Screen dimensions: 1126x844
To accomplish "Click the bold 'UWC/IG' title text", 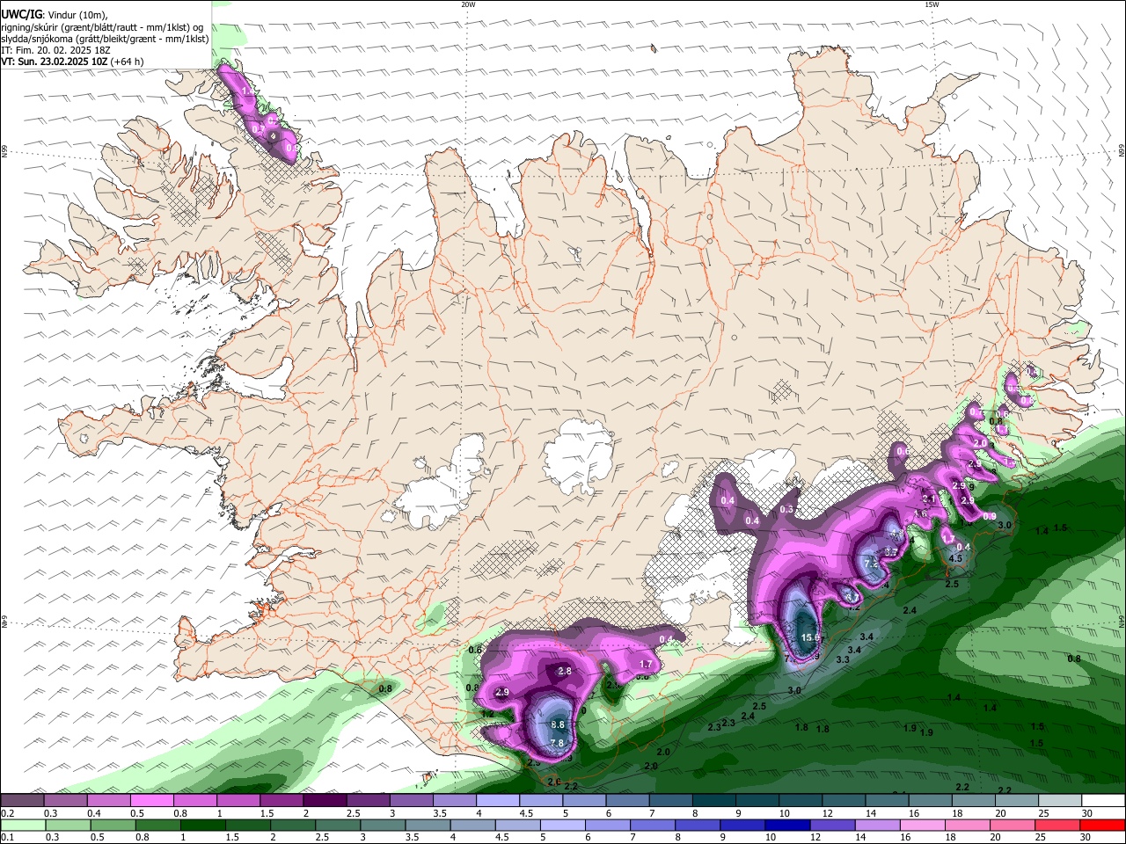I will tap(21, 14).
